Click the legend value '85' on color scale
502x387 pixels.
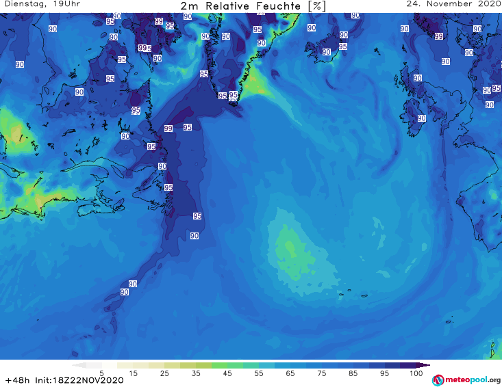(353, 373)
